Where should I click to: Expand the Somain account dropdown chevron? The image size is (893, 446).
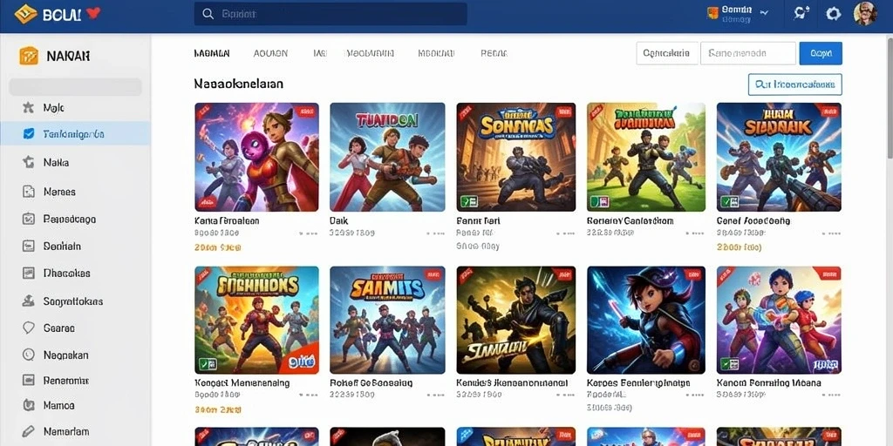click(763, 10)
